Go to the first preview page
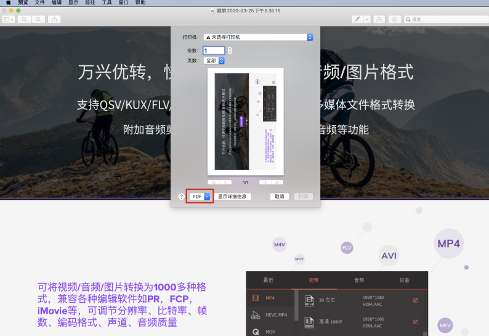This screenshot has height=336, width=489. 214,182
